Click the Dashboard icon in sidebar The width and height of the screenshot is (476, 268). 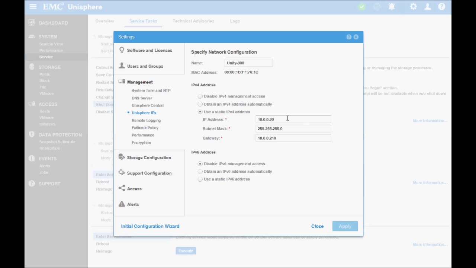32,23
